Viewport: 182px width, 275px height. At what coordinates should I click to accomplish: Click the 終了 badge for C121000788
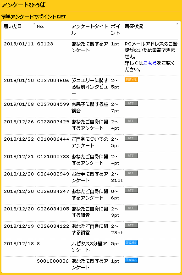coord(131,155)
